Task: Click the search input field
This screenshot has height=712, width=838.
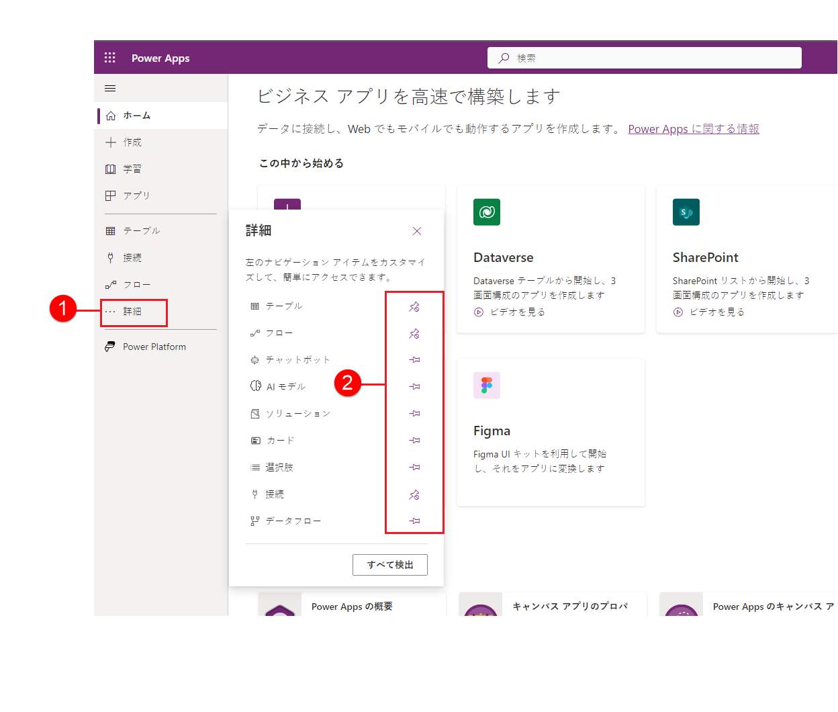Action: coord(645,58)
